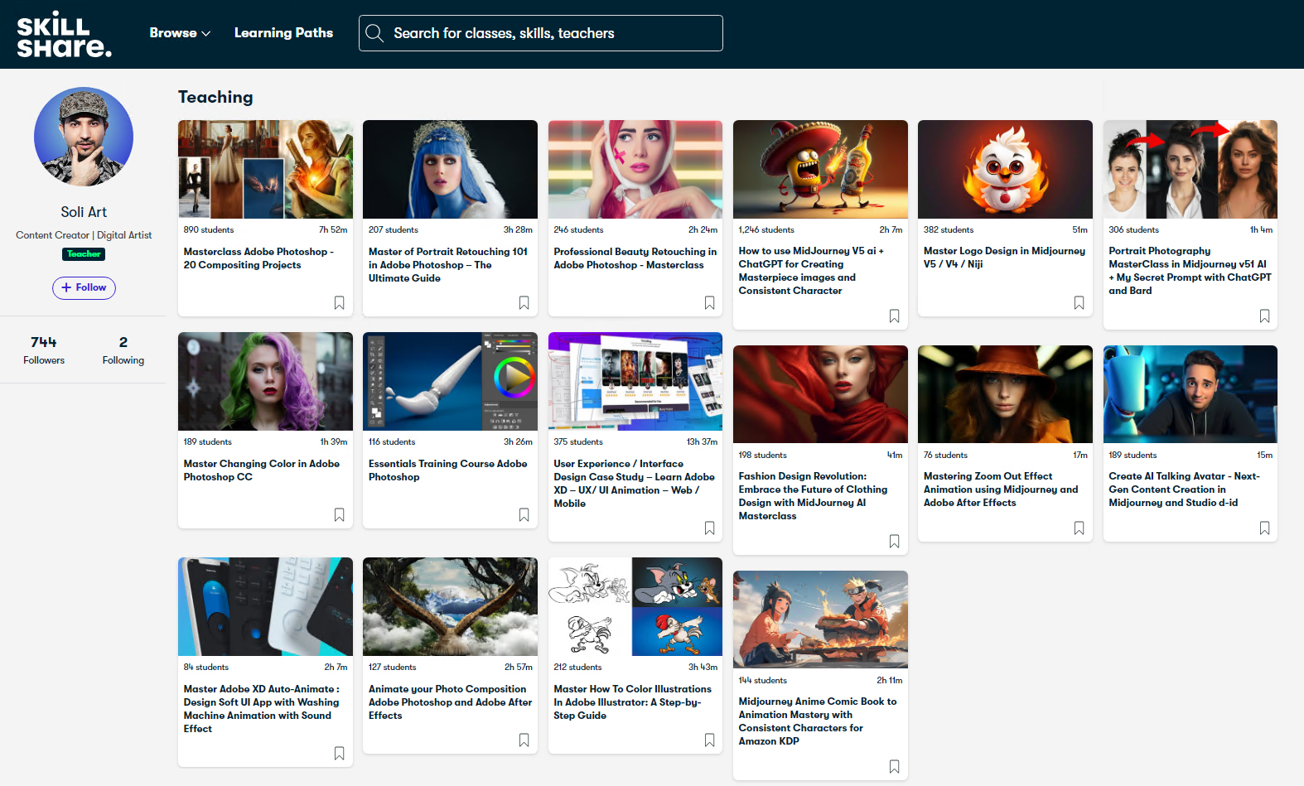Expand the Browse dropdown menu
Viewport: 1304px width, 786px height.
pyautogui.click(x=180, y=33)
